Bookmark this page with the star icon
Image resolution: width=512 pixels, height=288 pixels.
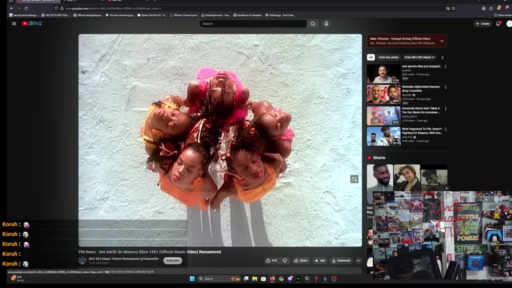(453, 8)
